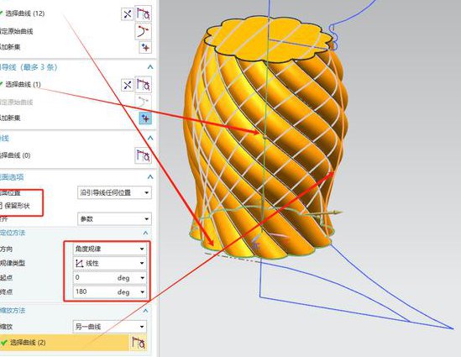Collapse the 定位方法 section chevron

coord(145,233)
